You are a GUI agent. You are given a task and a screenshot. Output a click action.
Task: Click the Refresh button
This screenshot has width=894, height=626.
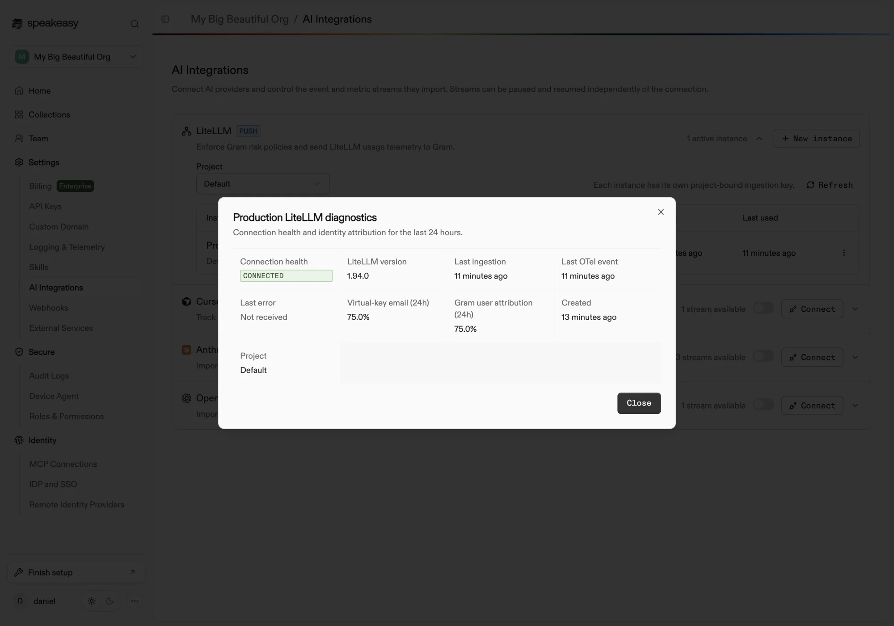tap(830, 185)
